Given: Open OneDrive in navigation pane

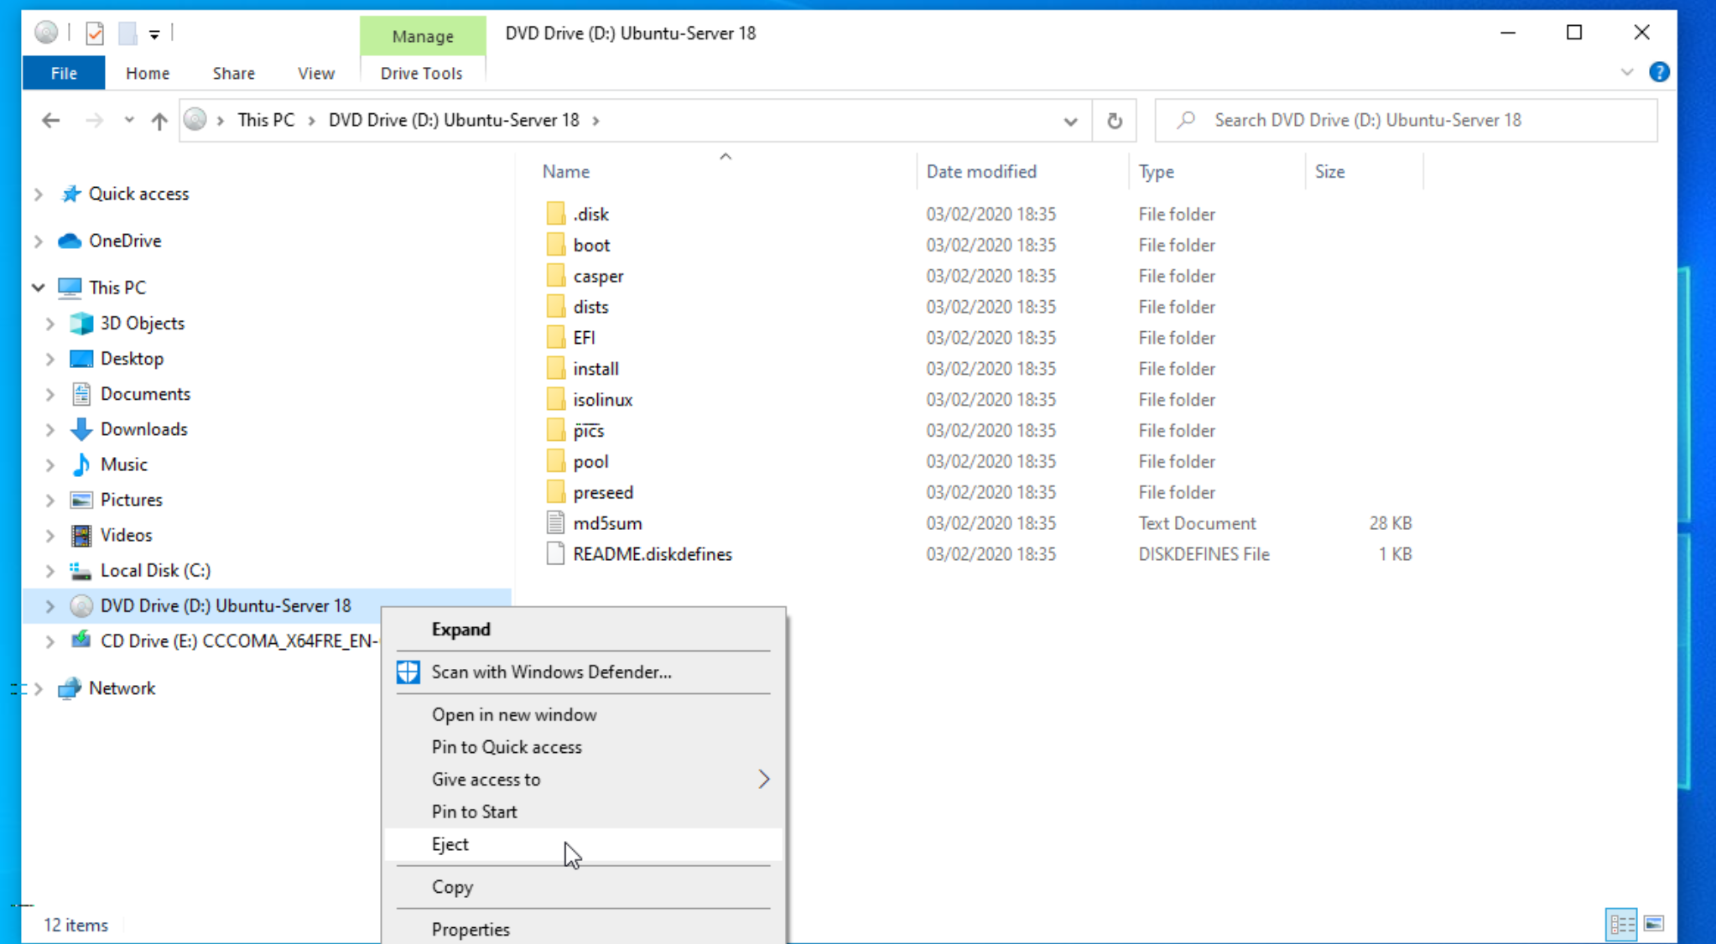Looking at the screenshot, I should click(125, 241).
